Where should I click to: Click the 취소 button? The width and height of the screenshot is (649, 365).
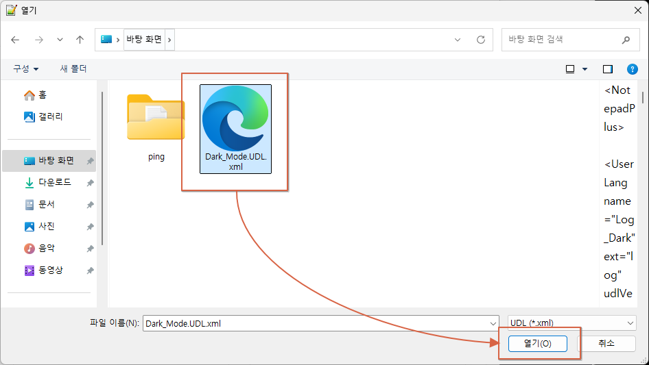(606, 344)
